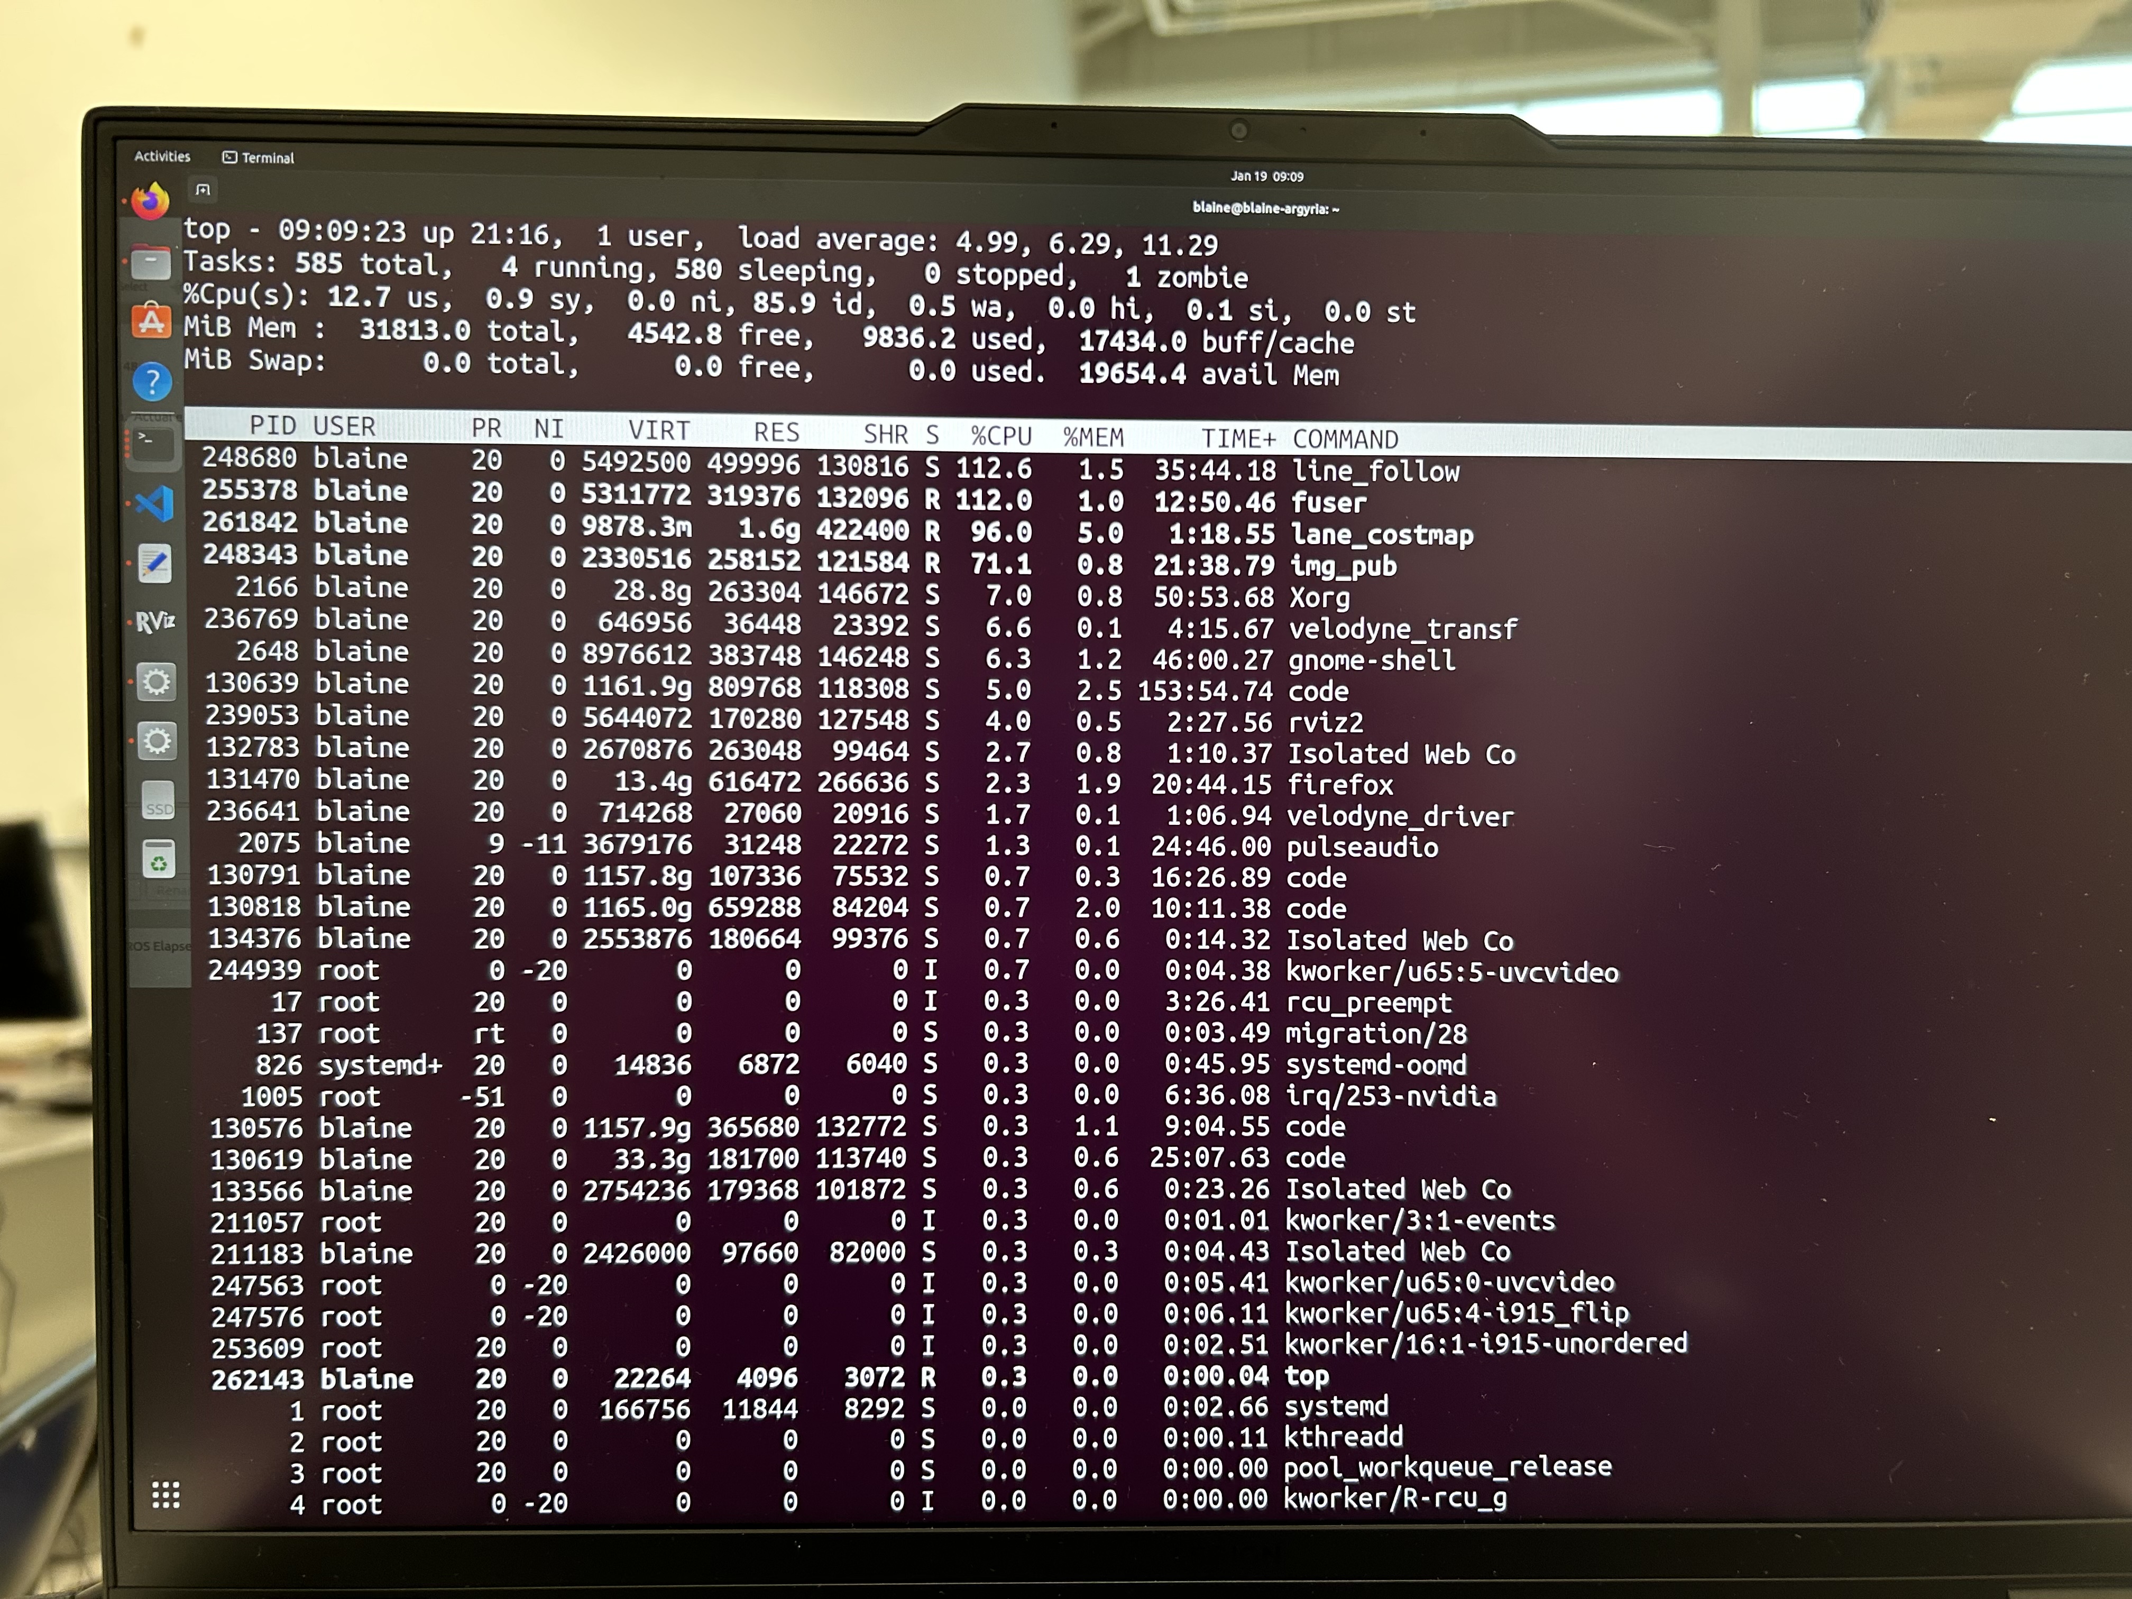Open the Help icon in dock
2132x1599 pixels.
click(152, 382)
